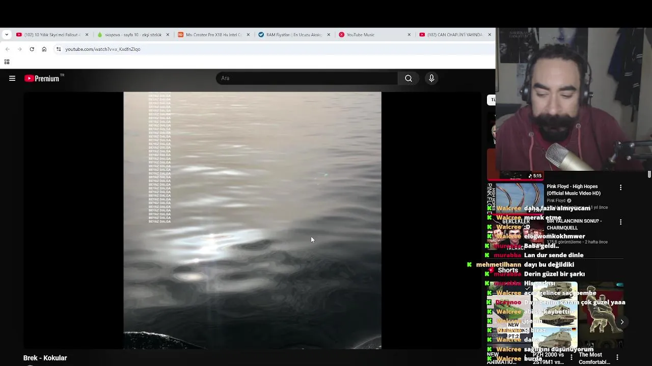Go forward with the browser forward arrow
The width and height of the screenshot is (652, 366).
(19, 49)
